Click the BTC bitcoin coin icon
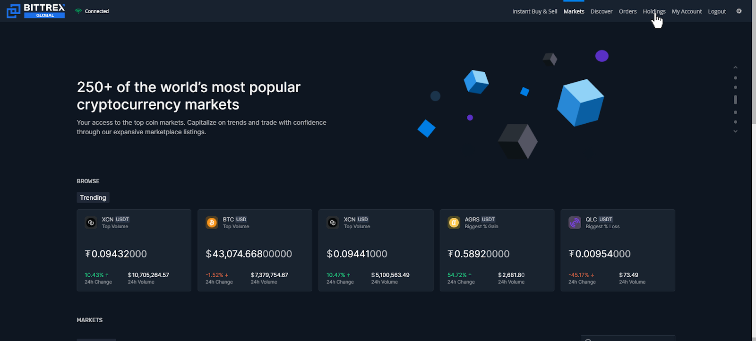The height and width of the screenshot is (341, 756). point(212,222)
